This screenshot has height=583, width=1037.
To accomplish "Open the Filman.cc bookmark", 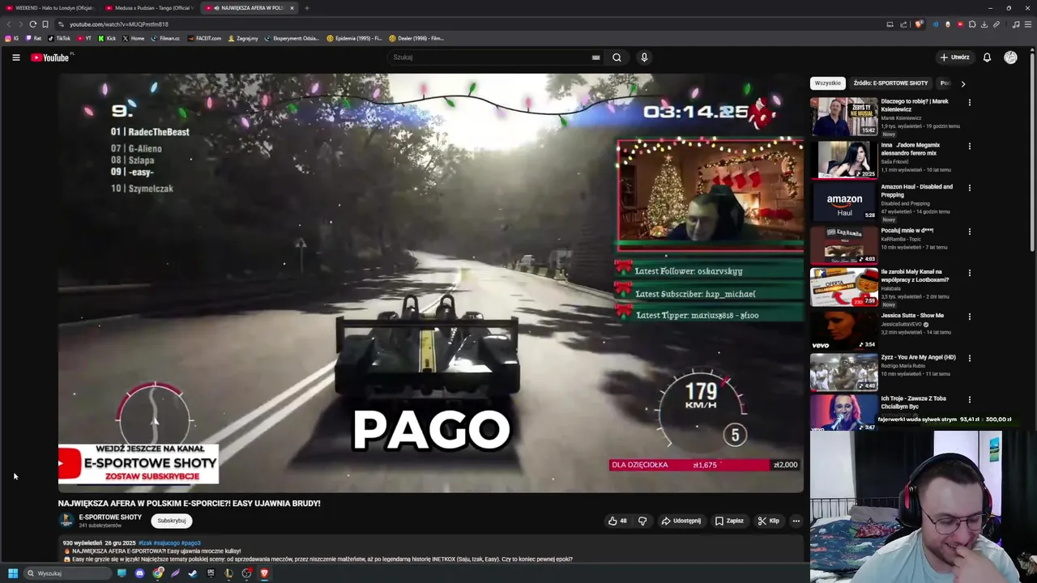I will tap(165, 38).
